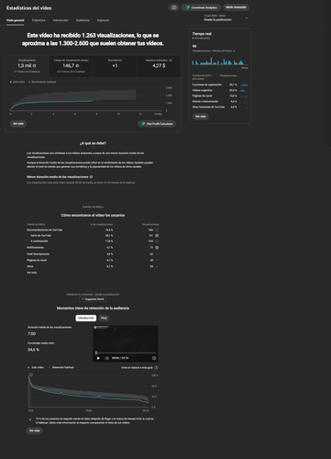The image size is (331, 459).
Task: Click the green check icon on Recomendaciones row
Action: click(x=157, y=229)
